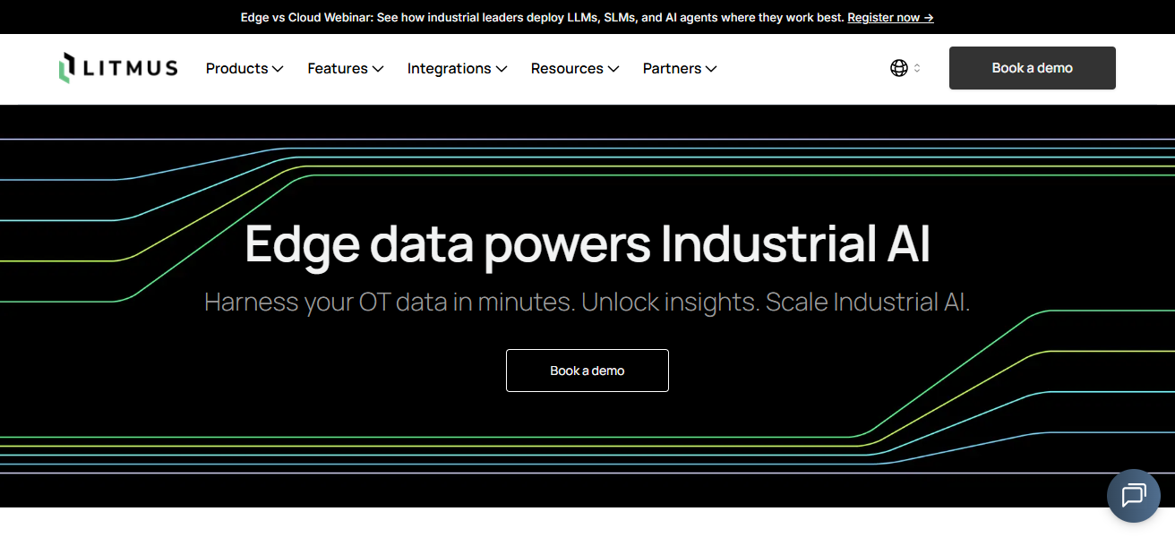Click the Edge vs Cloud Webinar banner text

coord(542,17)
